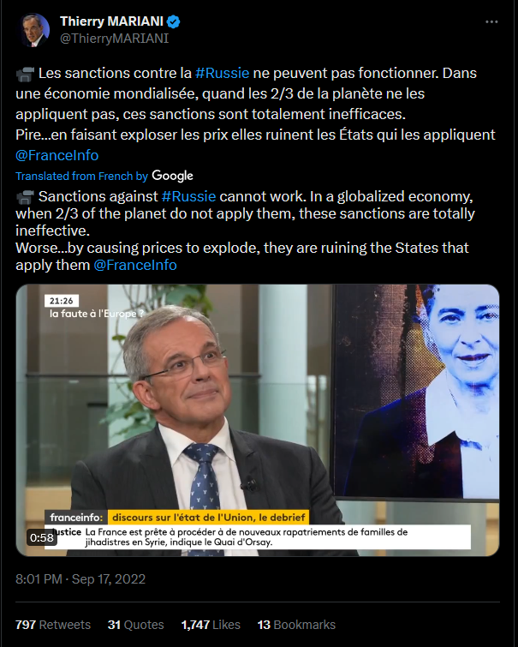View the 31 Quotes list

tap(135, 625)
